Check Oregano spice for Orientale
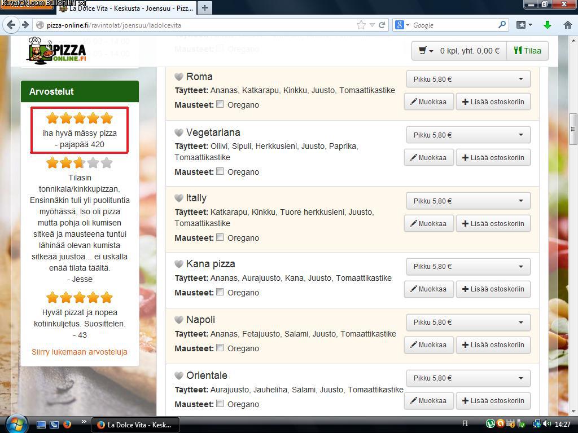 pos(220,404)
